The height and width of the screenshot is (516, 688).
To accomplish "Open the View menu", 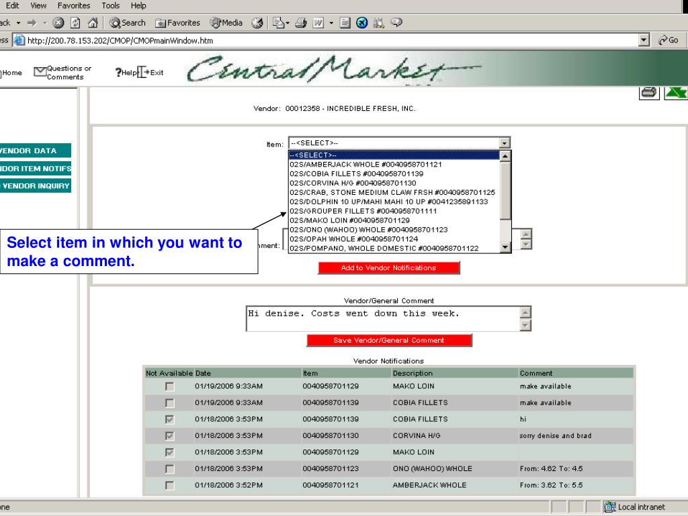I will 38,5.
